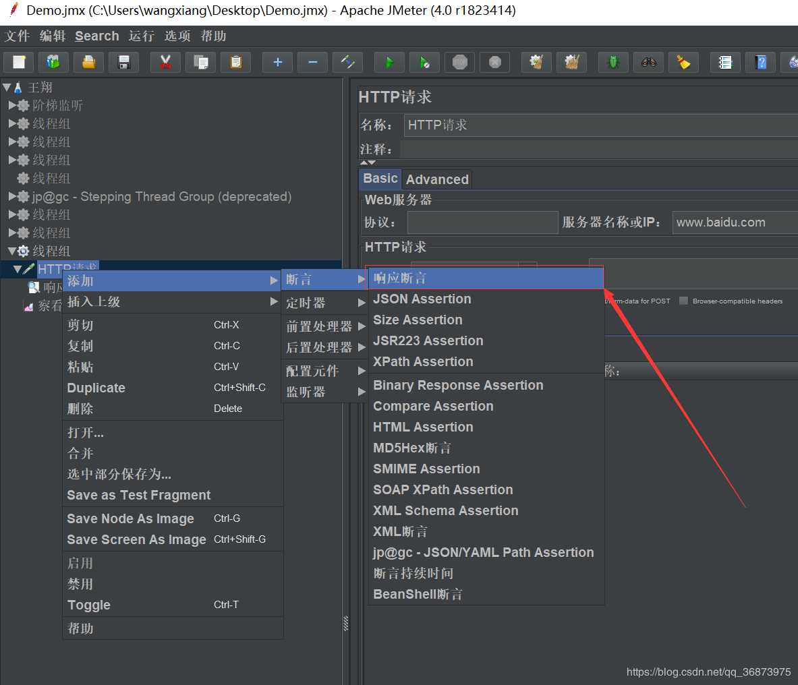Open the Search menu
The height and width of the screenshot is (685, 798).
(96, 36)
